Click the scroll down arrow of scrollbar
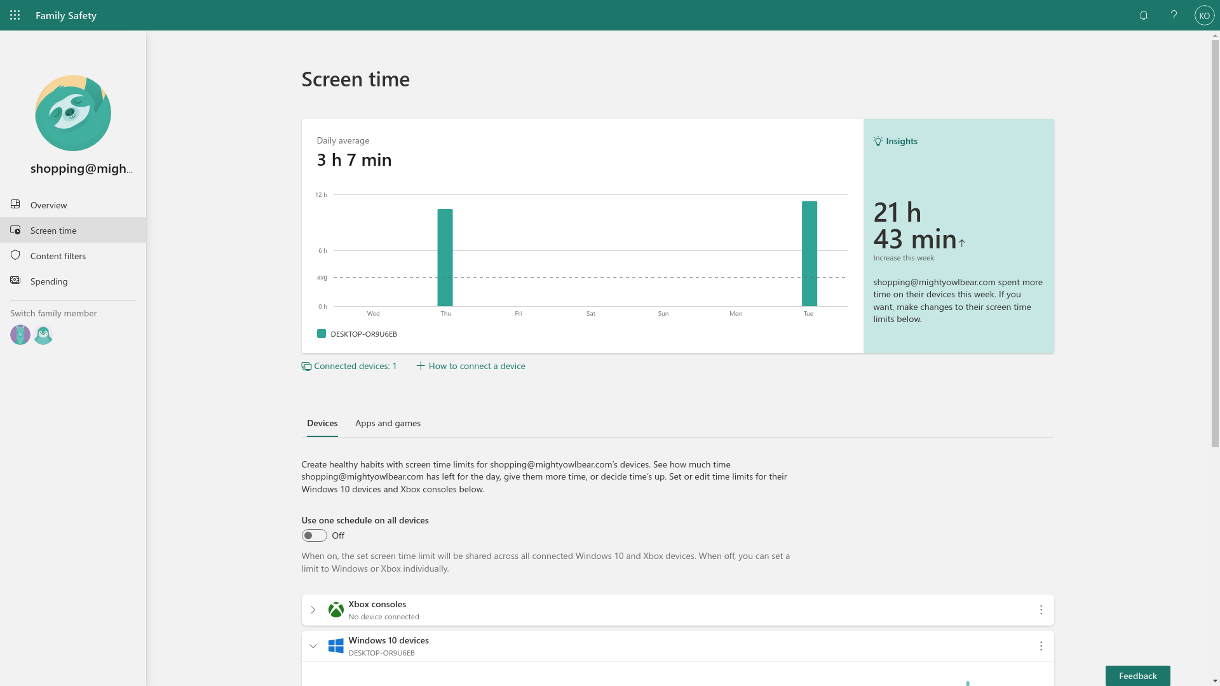The width and height of the screenshot is (1220, 686). (x=1215, y=681)
